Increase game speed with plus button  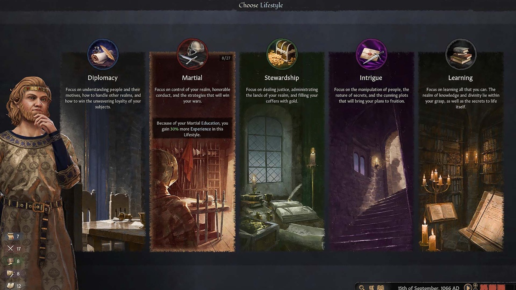point(476,285)
